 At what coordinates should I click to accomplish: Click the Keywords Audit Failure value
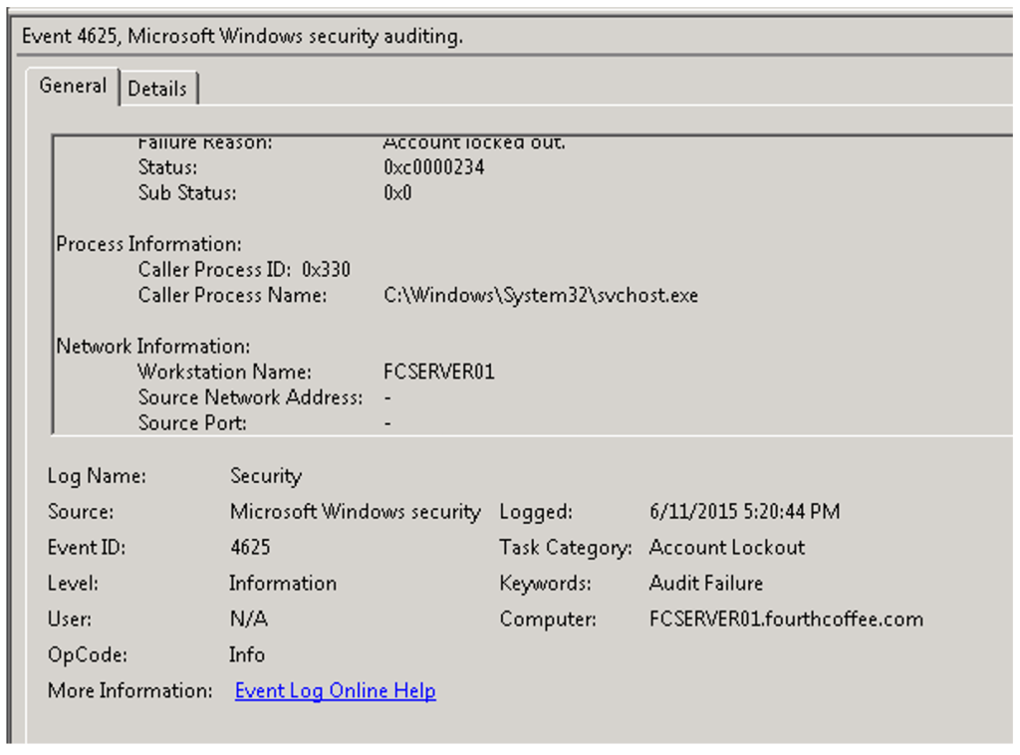pos(705,584)
